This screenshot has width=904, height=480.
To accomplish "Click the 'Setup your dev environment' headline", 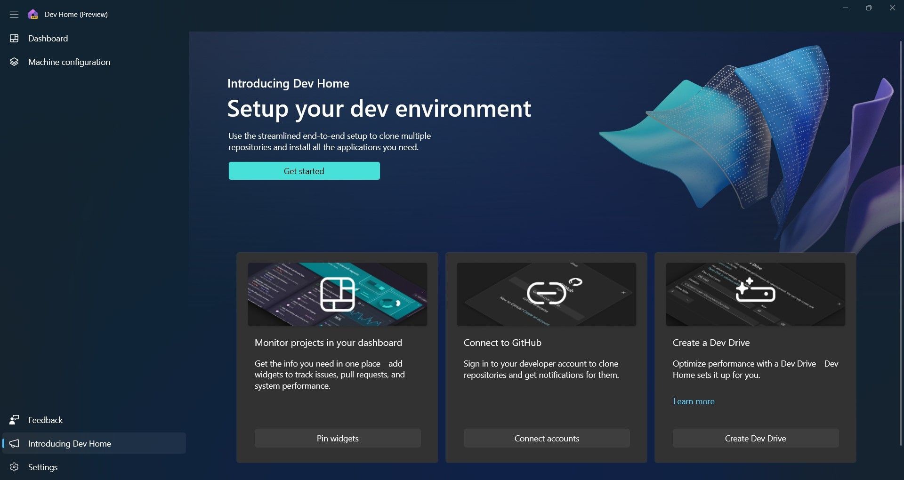I will (x=379, y=109).
